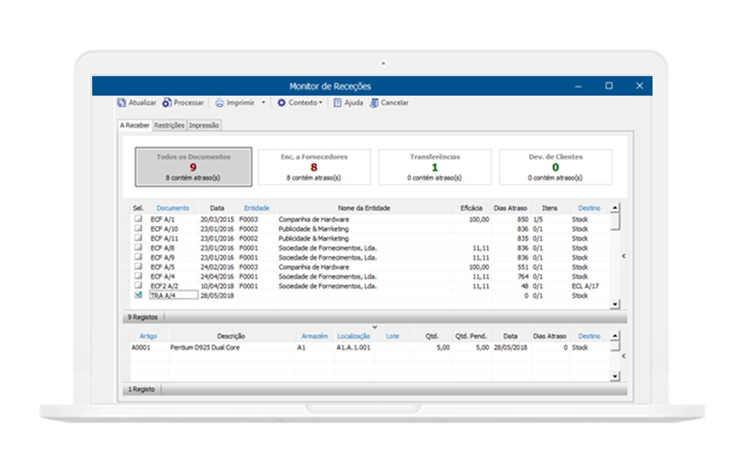Screen dimensions: 742x463
Task: Tick the checkbox for ECF2 A/2
Action: pyautogui.click(x=139, y=285)
